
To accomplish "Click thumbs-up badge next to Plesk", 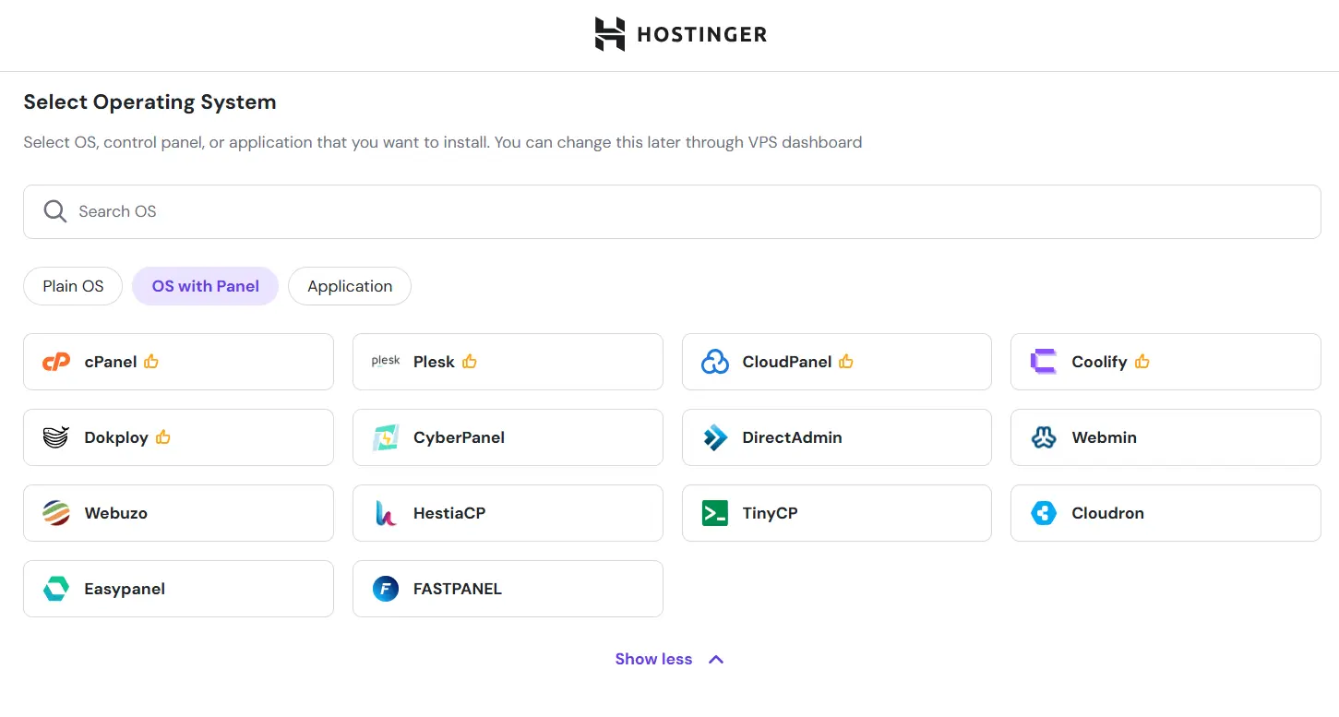I will [x=470, y=361].
